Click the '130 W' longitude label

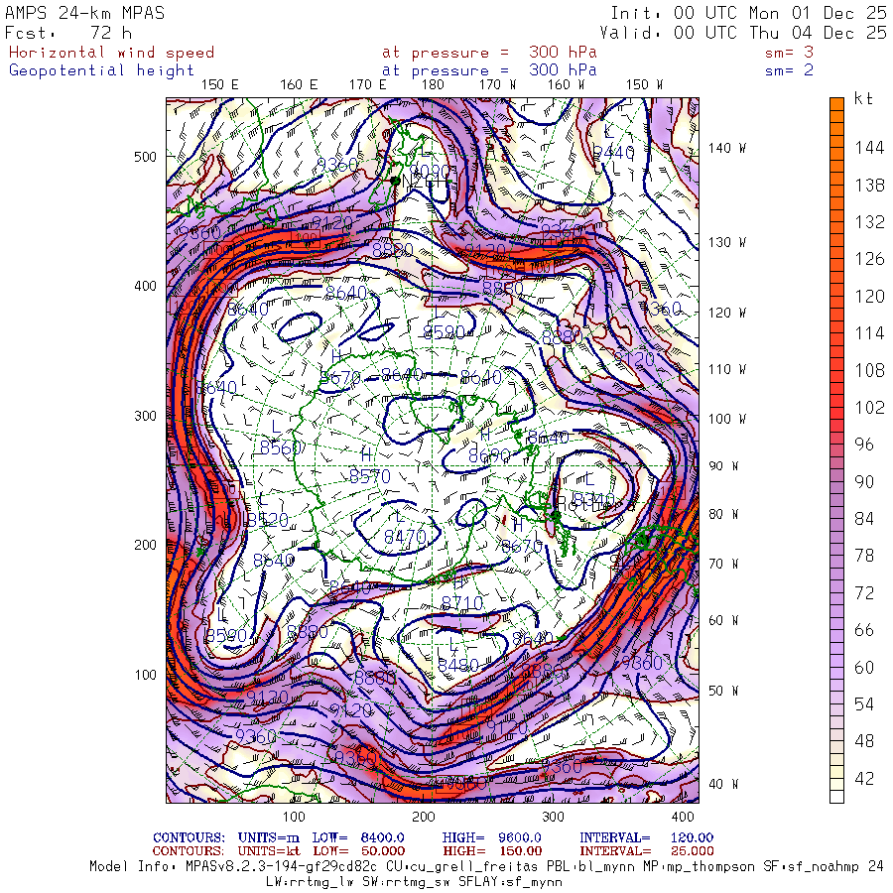726,243
